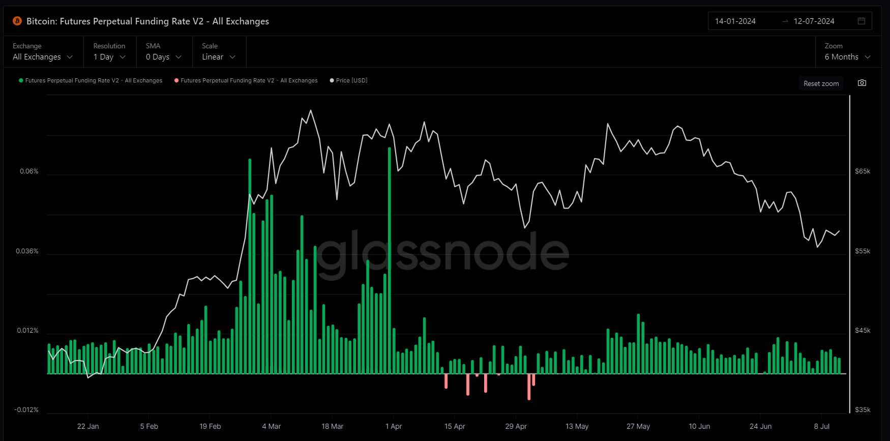Viewport: 890px width, 441px height.
Task: Toggle the red Funding Rate legend series
Action: pos(246,80)
